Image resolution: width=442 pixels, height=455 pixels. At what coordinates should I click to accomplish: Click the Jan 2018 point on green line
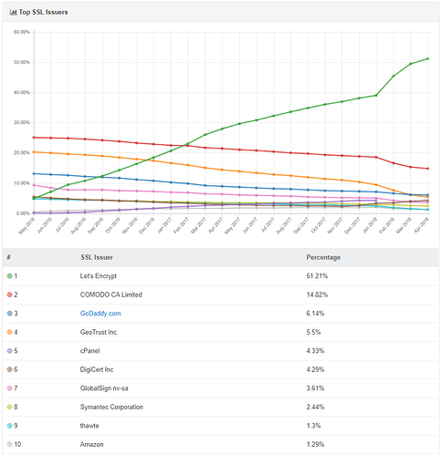(x=376, y=96)
